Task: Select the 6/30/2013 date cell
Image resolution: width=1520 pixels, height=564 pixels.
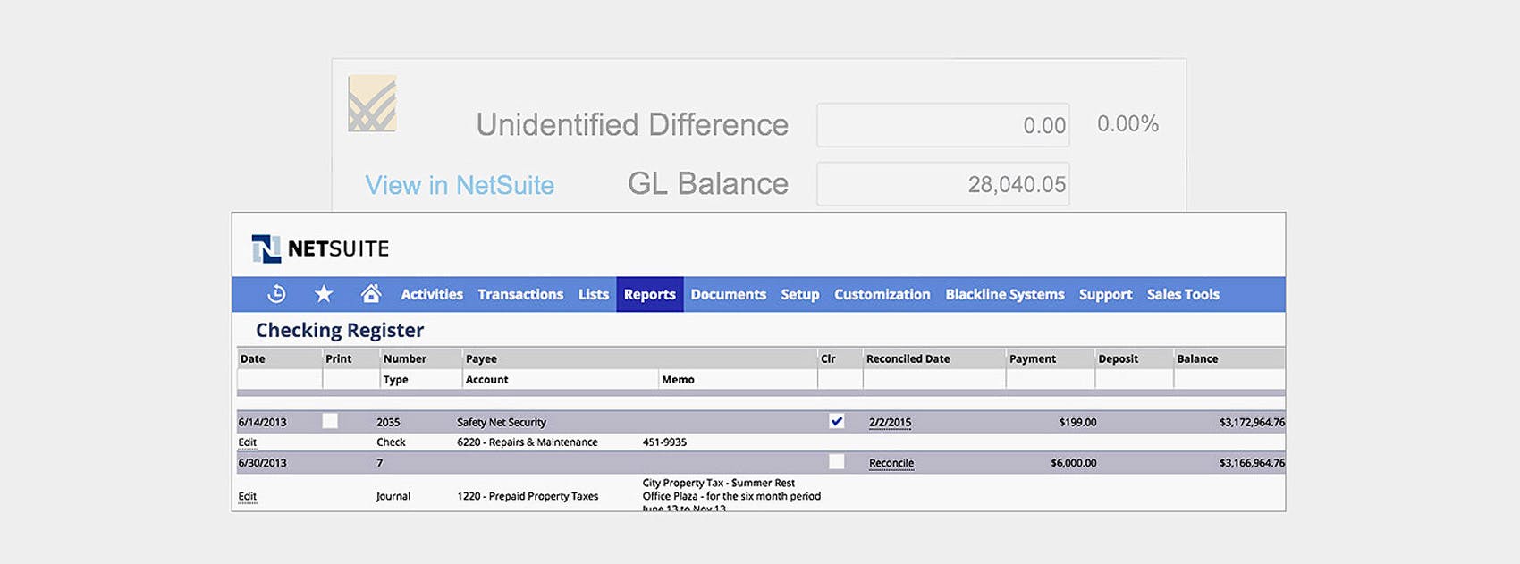Action: [263, 463]
